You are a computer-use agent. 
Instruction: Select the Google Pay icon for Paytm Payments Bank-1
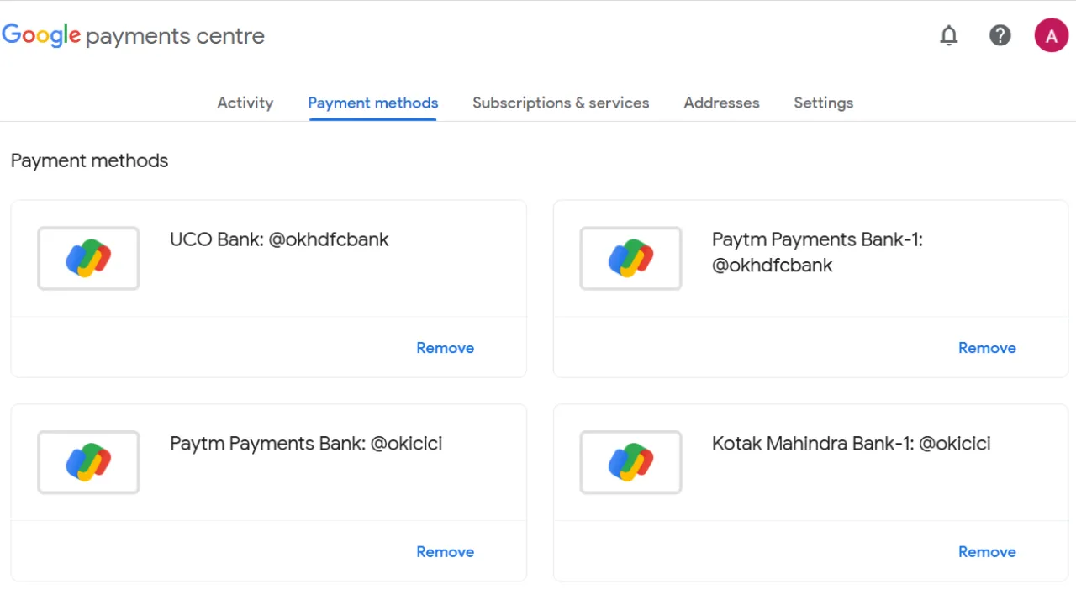(630, 258)
